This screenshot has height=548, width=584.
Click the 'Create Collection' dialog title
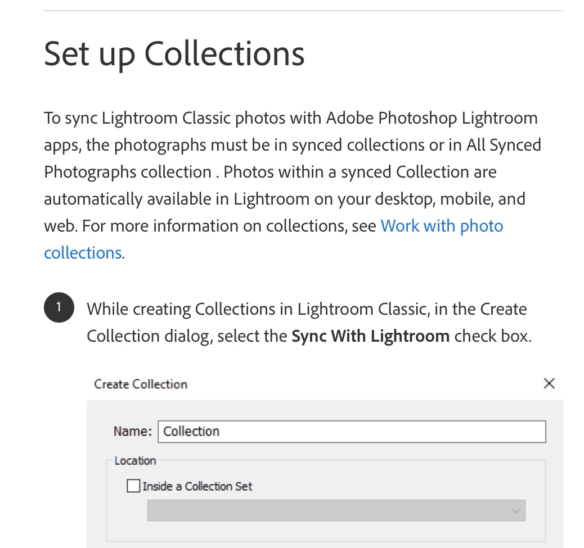pyautogui.click(x=141, y=384)
